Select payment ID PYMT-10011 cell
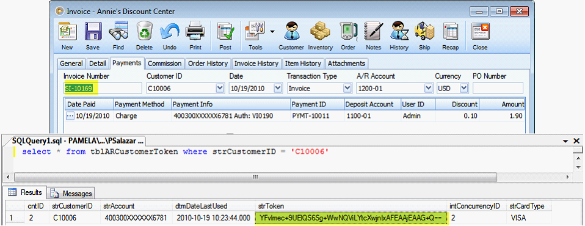The image size is (585, 226). pyautogui.click(x=317, y=116)
